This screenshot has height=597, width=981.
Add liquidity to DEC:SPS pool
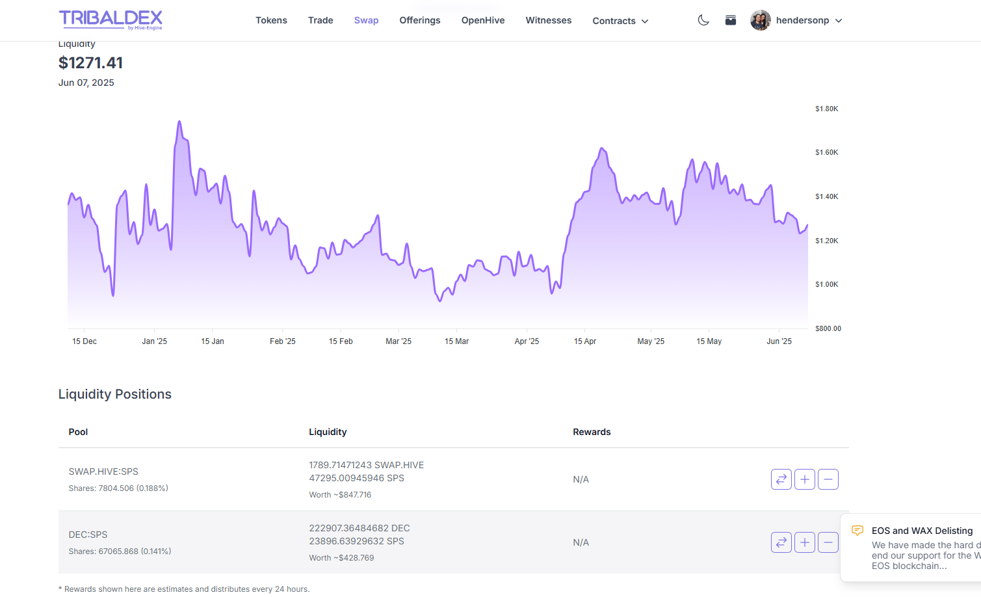pos(805,542)
